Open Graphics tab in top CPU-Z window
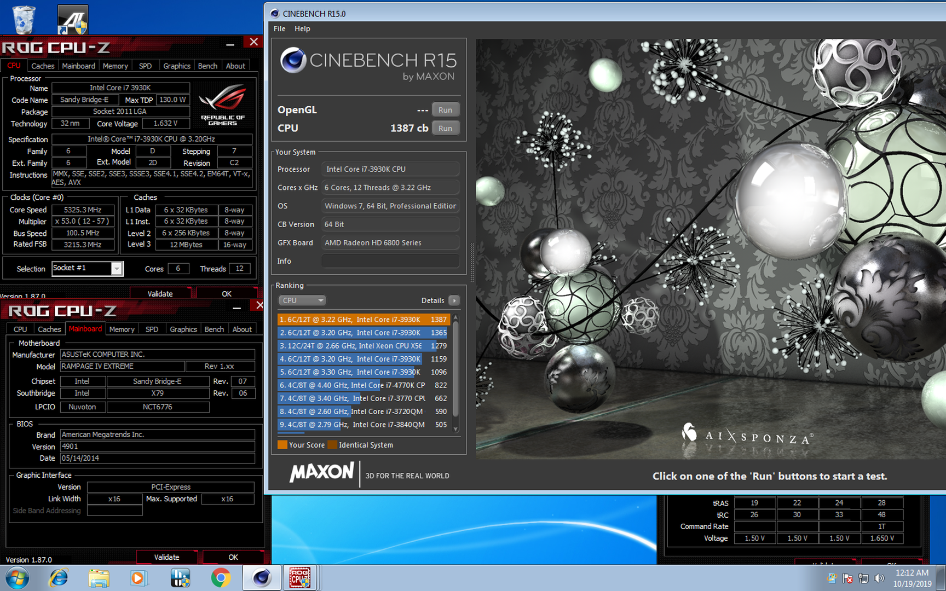Screen dimensions: 946x591 (x=177, y=66)
